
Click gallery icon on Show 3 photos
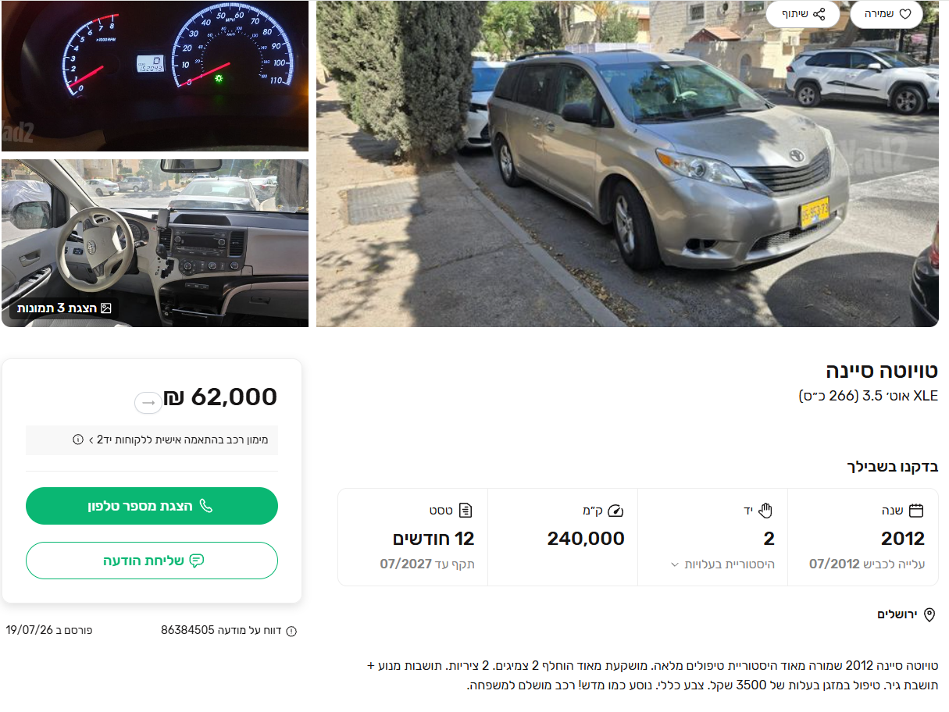point(106,308)
